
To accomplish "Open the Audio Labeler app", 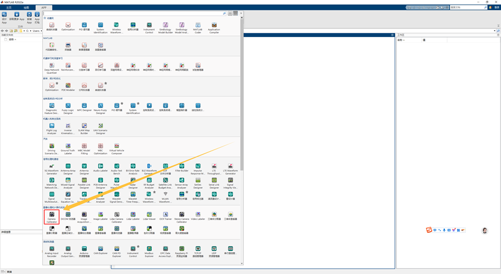I will pyautogui.click(x=100, y=167).
